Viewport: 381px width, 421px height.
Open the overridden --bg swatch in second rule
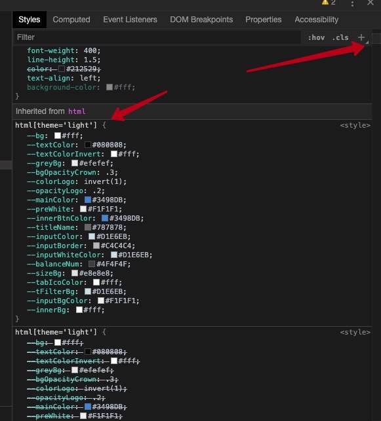coord(58,342)
